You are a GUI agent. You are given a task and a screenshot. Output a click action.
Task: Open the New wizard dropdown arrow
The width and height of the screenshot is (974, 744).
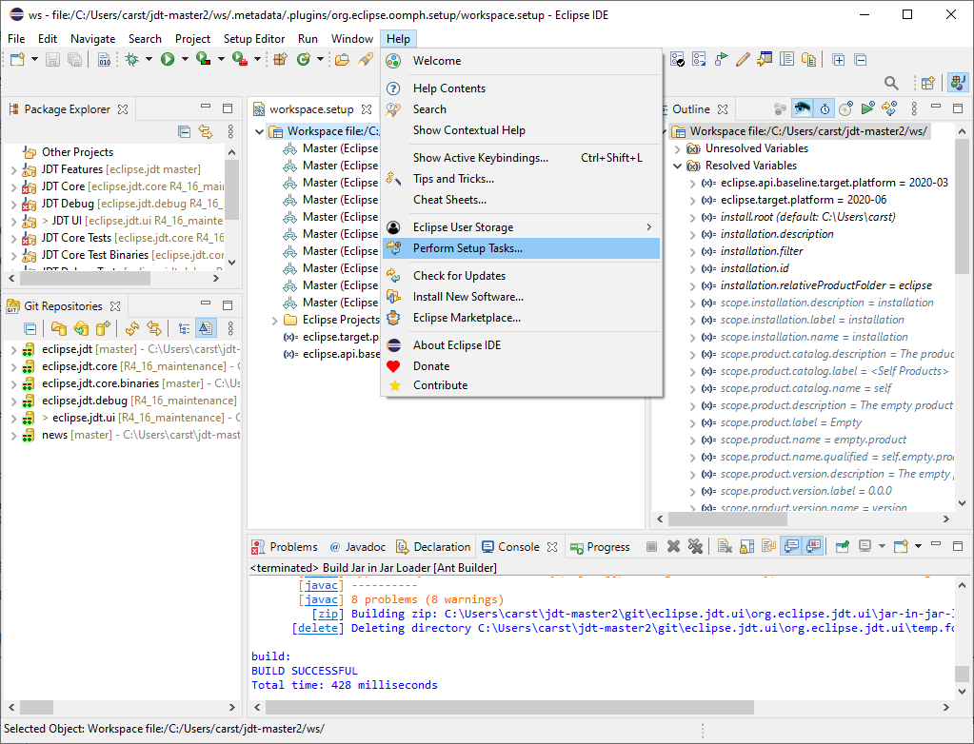click(35, 60)
